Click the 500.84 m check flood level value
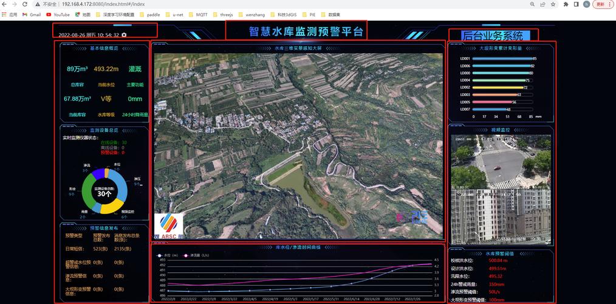 (498, 260)
